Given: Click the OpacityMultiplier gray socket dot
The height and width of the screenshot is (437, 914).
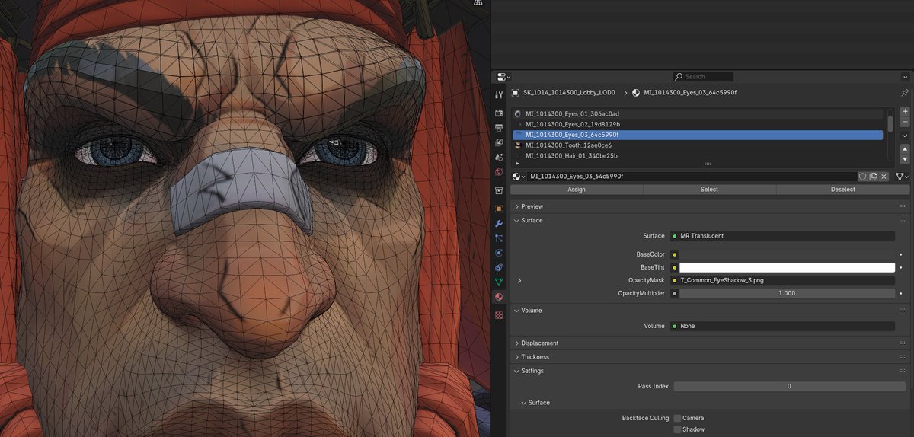Looking at the screenshot, I should (675, 293).
